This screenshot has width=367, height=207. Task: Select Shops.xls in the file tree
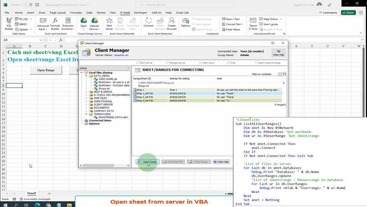point(104,89)
